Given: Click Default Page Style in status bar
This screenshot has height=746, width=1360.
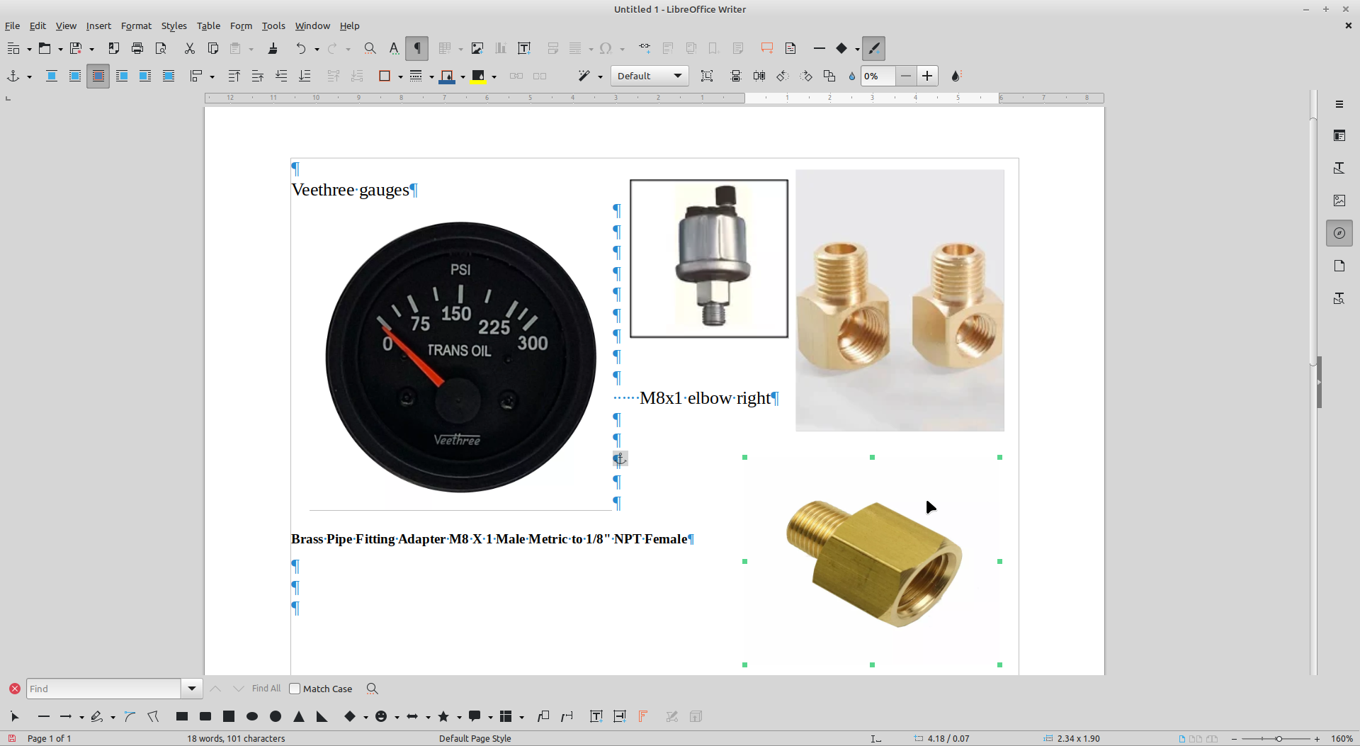Looking at the screenshot, I should pyautogui.click(x=475, y=738).
